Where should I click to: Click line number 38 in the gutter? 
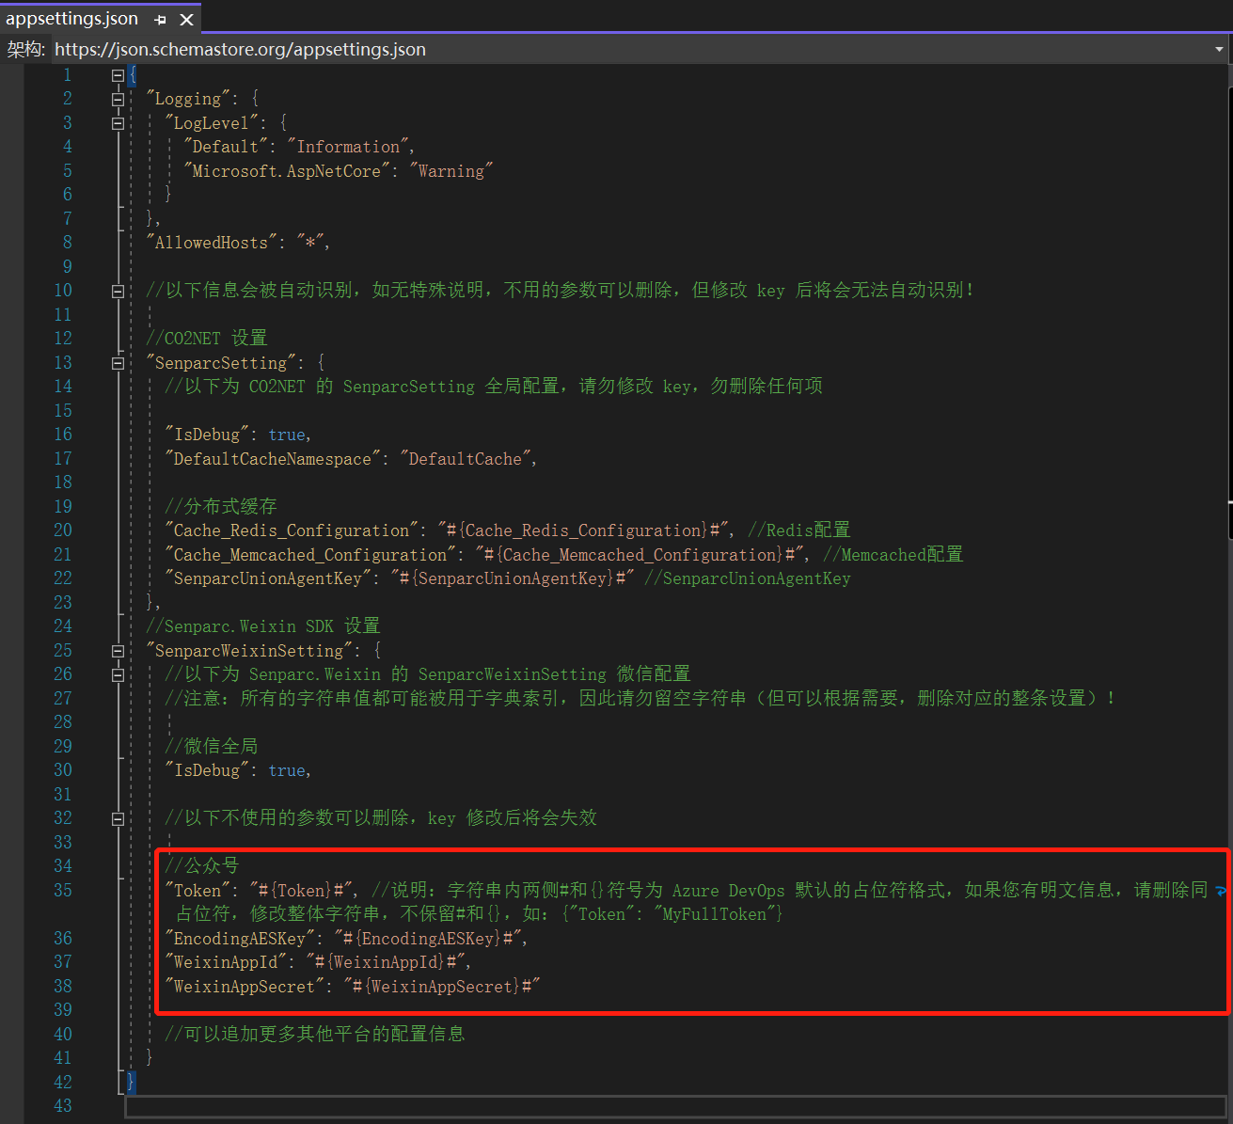(62, 987)
